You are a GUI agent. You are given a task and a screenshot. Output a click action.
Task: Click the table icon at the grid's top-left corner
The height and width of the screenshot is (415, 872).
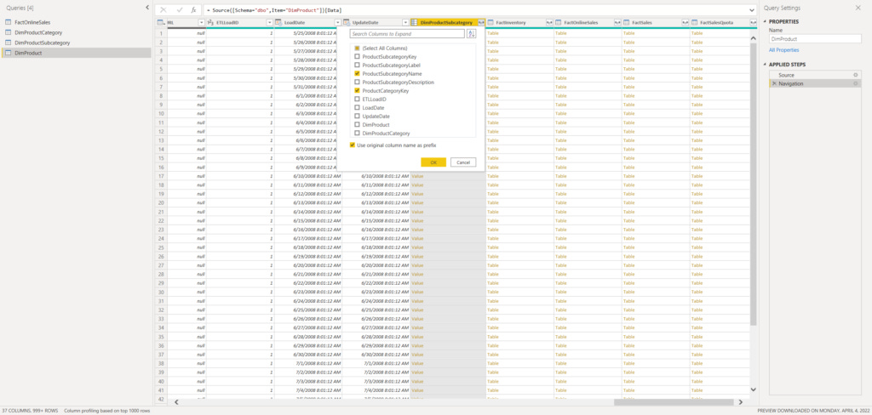click(160, 22)
